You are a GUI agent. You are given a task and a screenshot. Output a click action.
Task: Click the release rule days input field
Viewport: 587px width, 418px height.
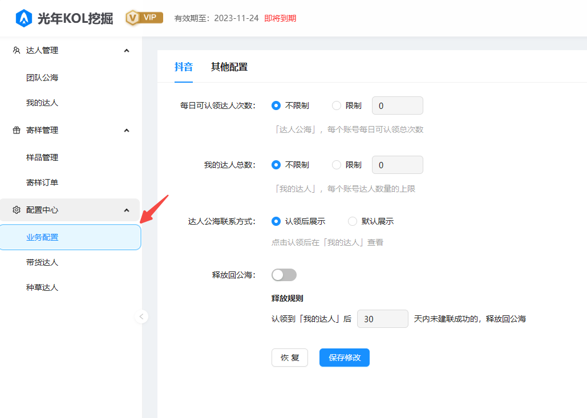(x=382, y=319)
